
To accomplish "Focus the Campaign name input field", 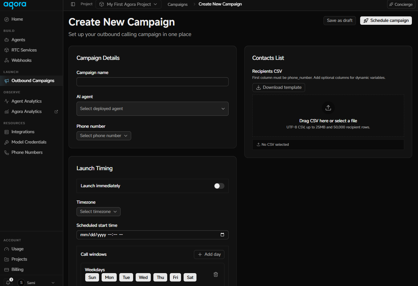I will [x=152, y=82].
